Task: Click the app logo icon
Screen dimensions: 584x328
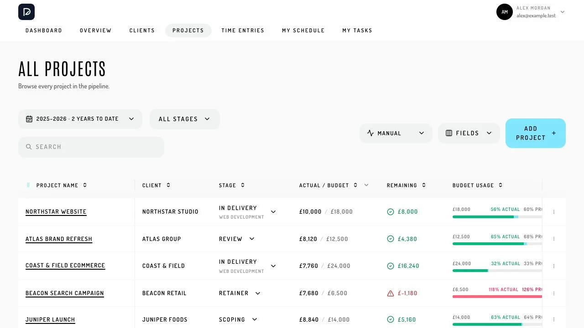Action: 26,12
